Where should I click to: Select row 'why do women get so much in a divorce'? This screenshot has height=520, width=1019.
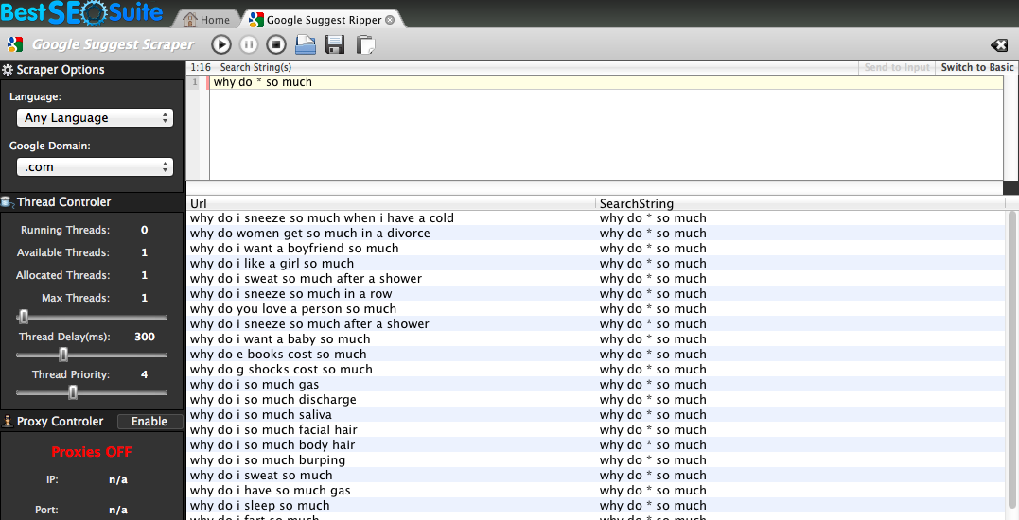pos(595,234)
